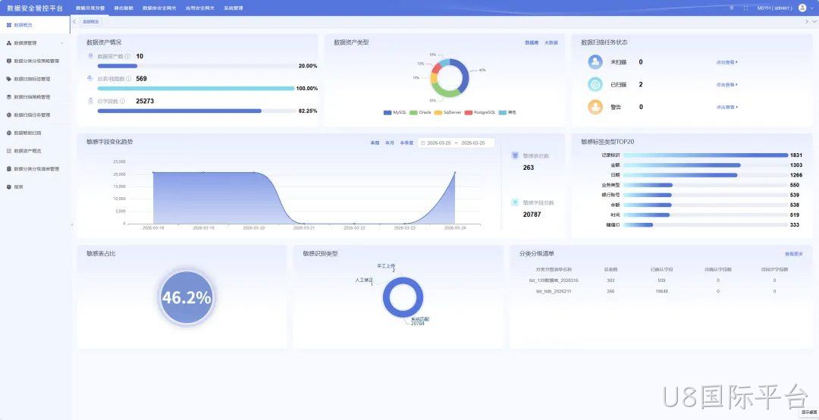Click the 数据安全管控平台 header title
The image size is (819, 420).
click(35, 8)
